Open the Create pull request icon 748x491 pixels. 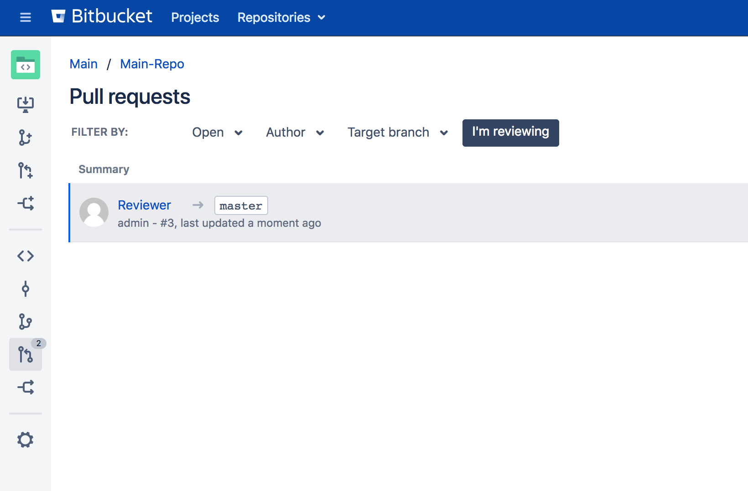(x=26, y=171)
